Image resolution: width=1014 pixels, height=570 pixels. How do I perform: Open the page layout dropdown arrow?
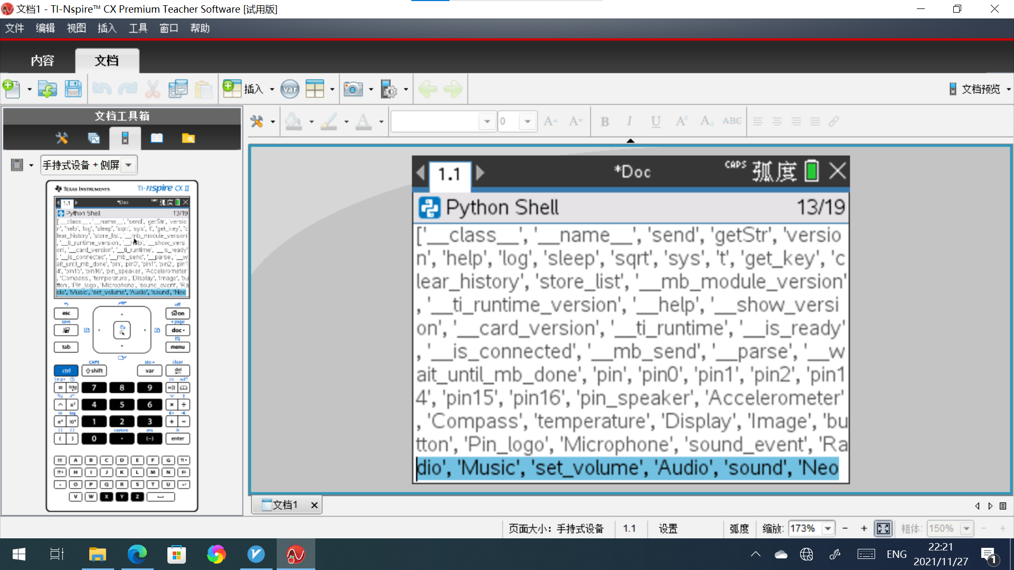[x=332, y=89]
